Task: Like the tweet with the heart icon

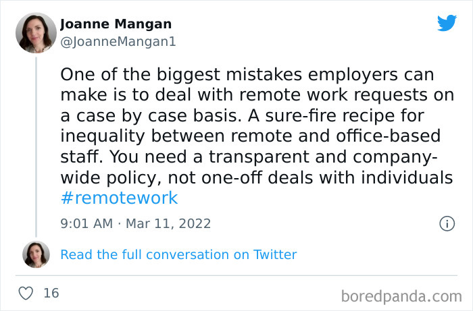Action: (26, 293)
